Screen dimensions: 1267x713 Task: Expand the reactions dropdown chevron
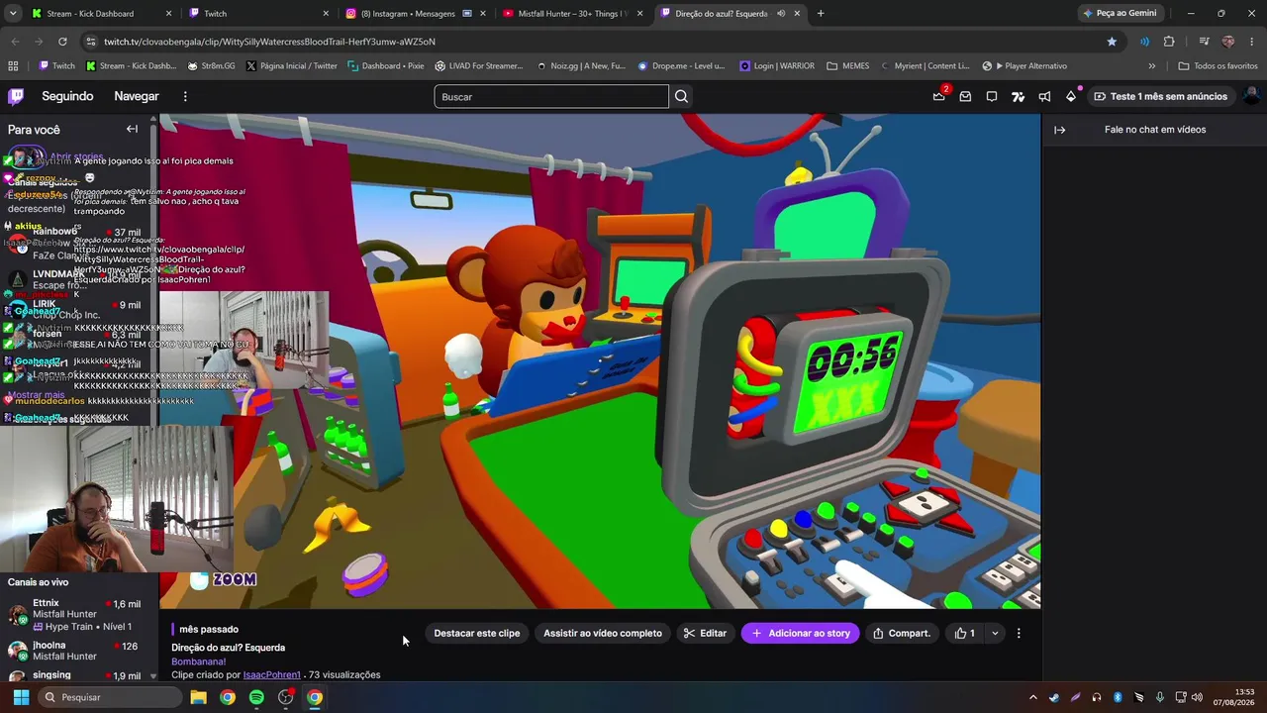pyautogui.click(x=995, y=633)
